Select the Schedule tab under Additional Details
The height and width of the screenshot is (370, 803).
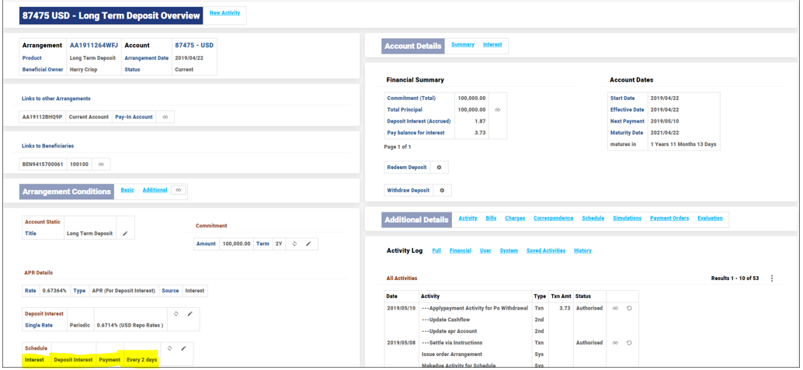coord(593,219)
